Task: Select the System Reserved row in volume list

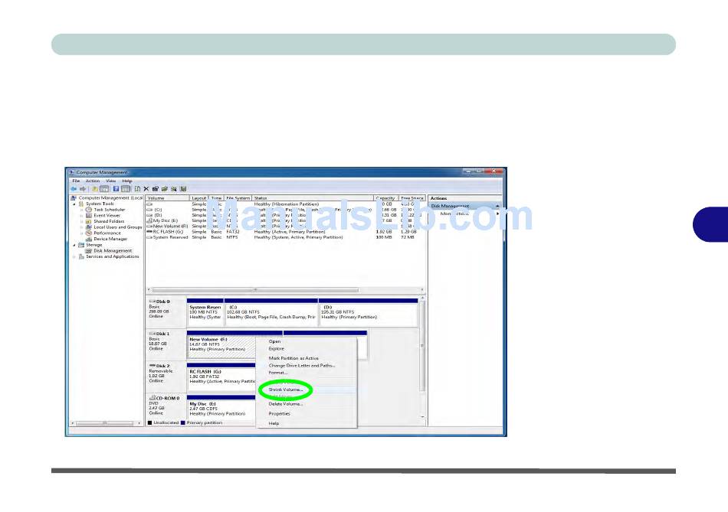Action: (286, 237)
